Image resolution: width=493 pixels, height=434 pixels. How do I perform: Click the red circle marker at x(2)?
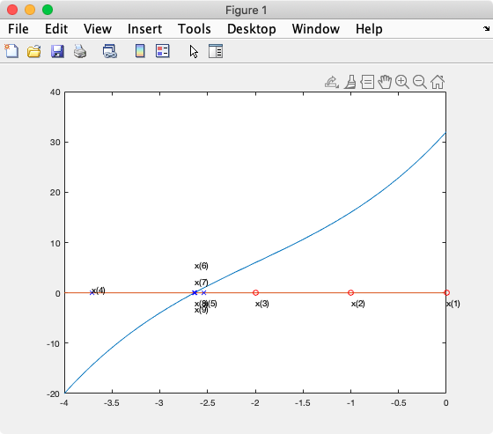pyautogui.click(x=351, y=293)
